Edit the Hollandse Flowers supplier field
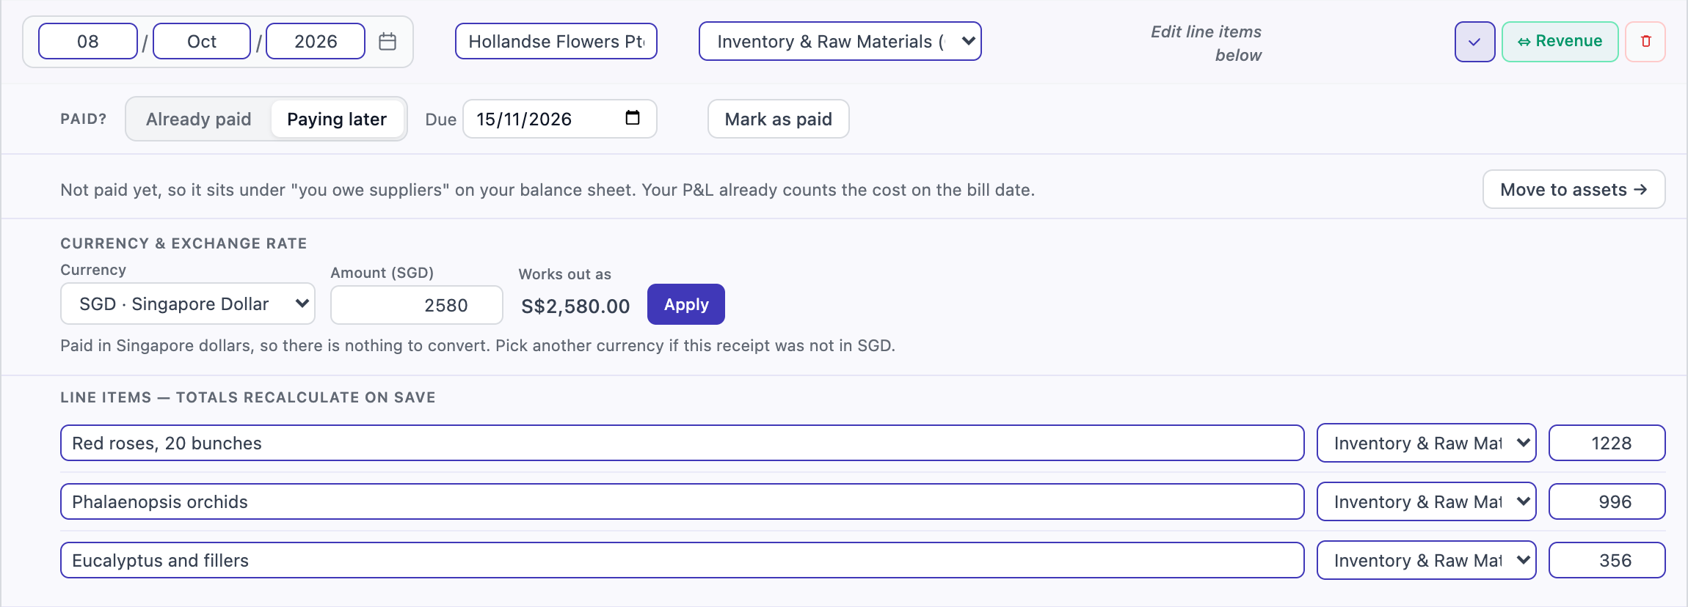Viewport: 1688px width, 607px height. click(556, 41)
